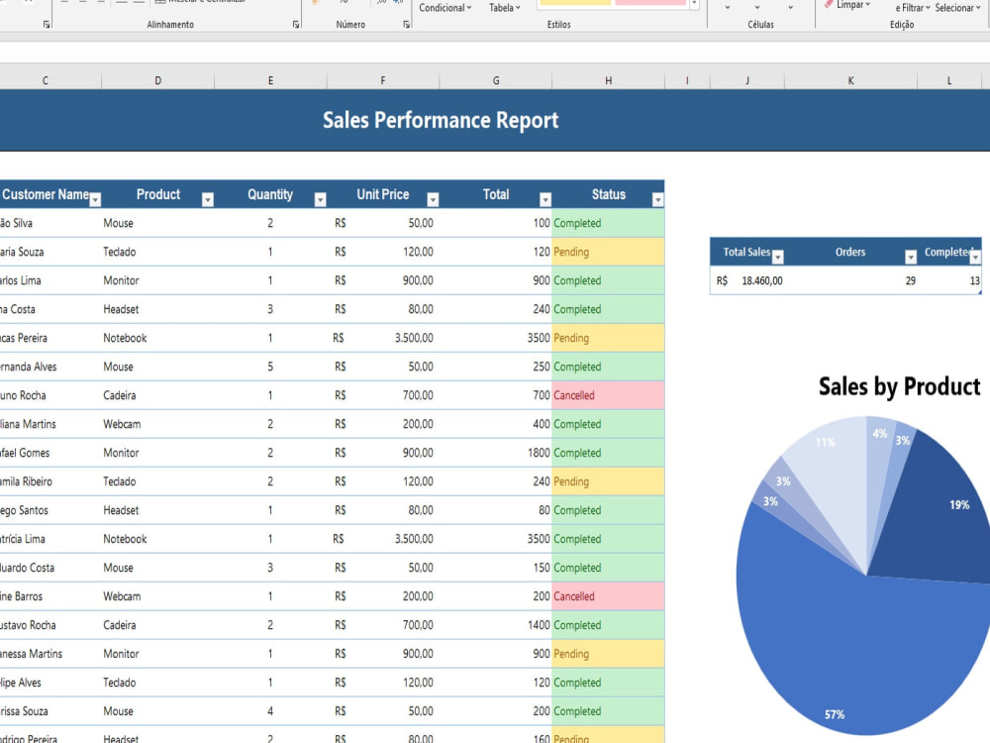
Task: Click the 1800 total for Rafael Gomes
Action: tap(496, 453)
